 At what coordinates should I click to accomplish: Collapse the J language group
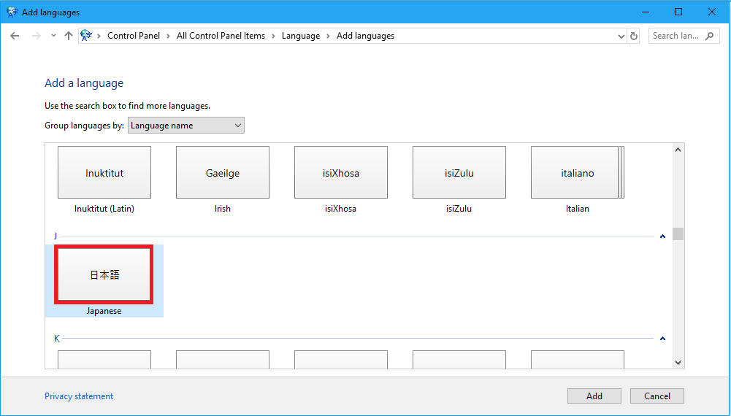coord(662,236)
